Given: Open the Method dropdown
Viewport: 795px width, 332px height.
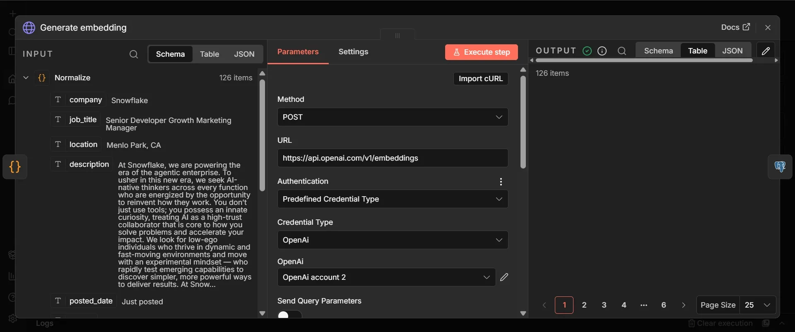Looking at the screenshot, I should (393, 117).
